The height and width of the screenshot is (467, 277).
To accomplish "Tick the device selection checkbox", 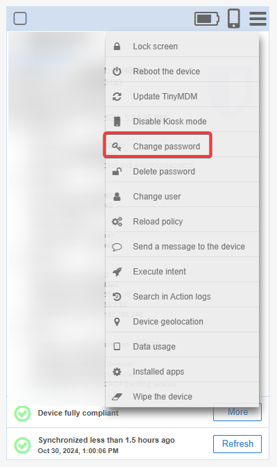I will tap(20, 19).
